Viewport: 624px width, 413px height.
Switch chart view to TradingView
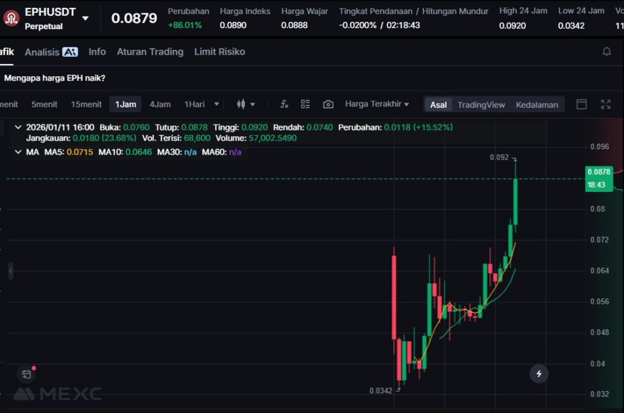pyautogui.click(x=481, y=105)
